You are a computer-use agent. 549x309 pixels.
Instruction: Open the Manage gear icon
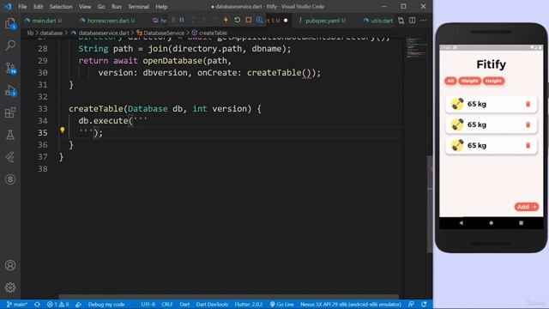(x=10, y=288)
